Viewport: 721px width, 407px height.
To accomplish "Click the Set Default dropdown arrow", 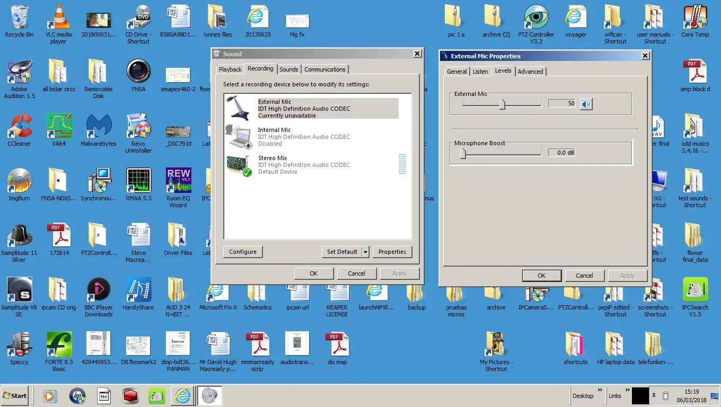I will point(365,252).
